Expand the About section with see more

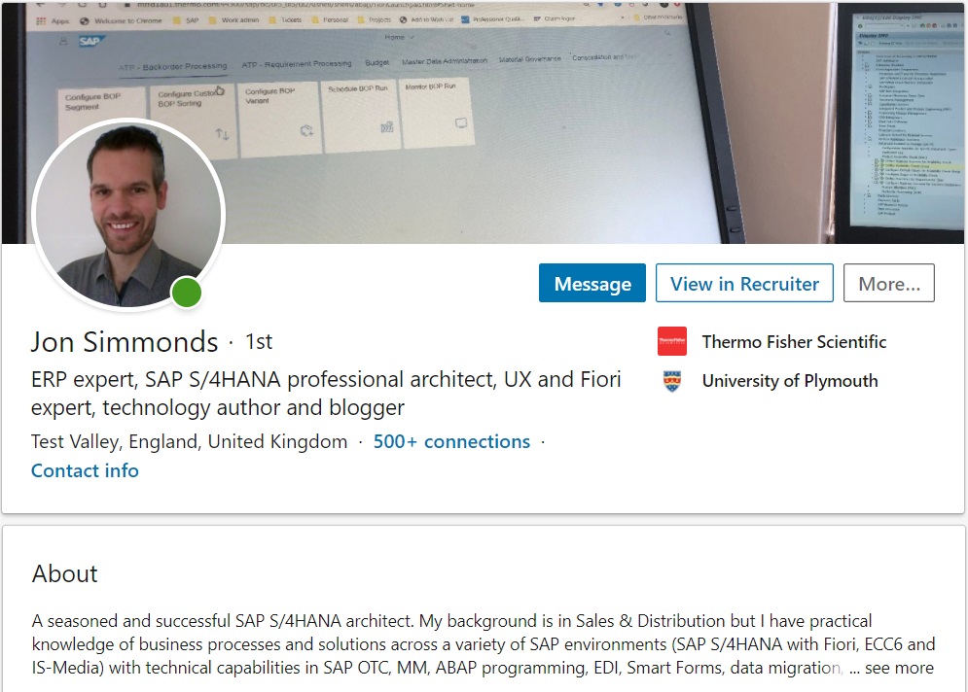point(899,668)
